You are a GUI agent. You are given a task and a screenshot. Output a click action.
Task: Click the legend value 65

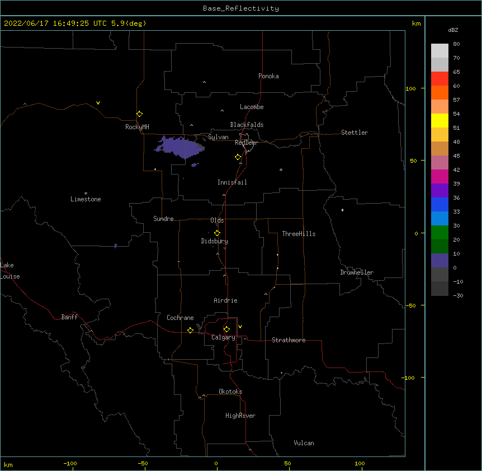456,72
